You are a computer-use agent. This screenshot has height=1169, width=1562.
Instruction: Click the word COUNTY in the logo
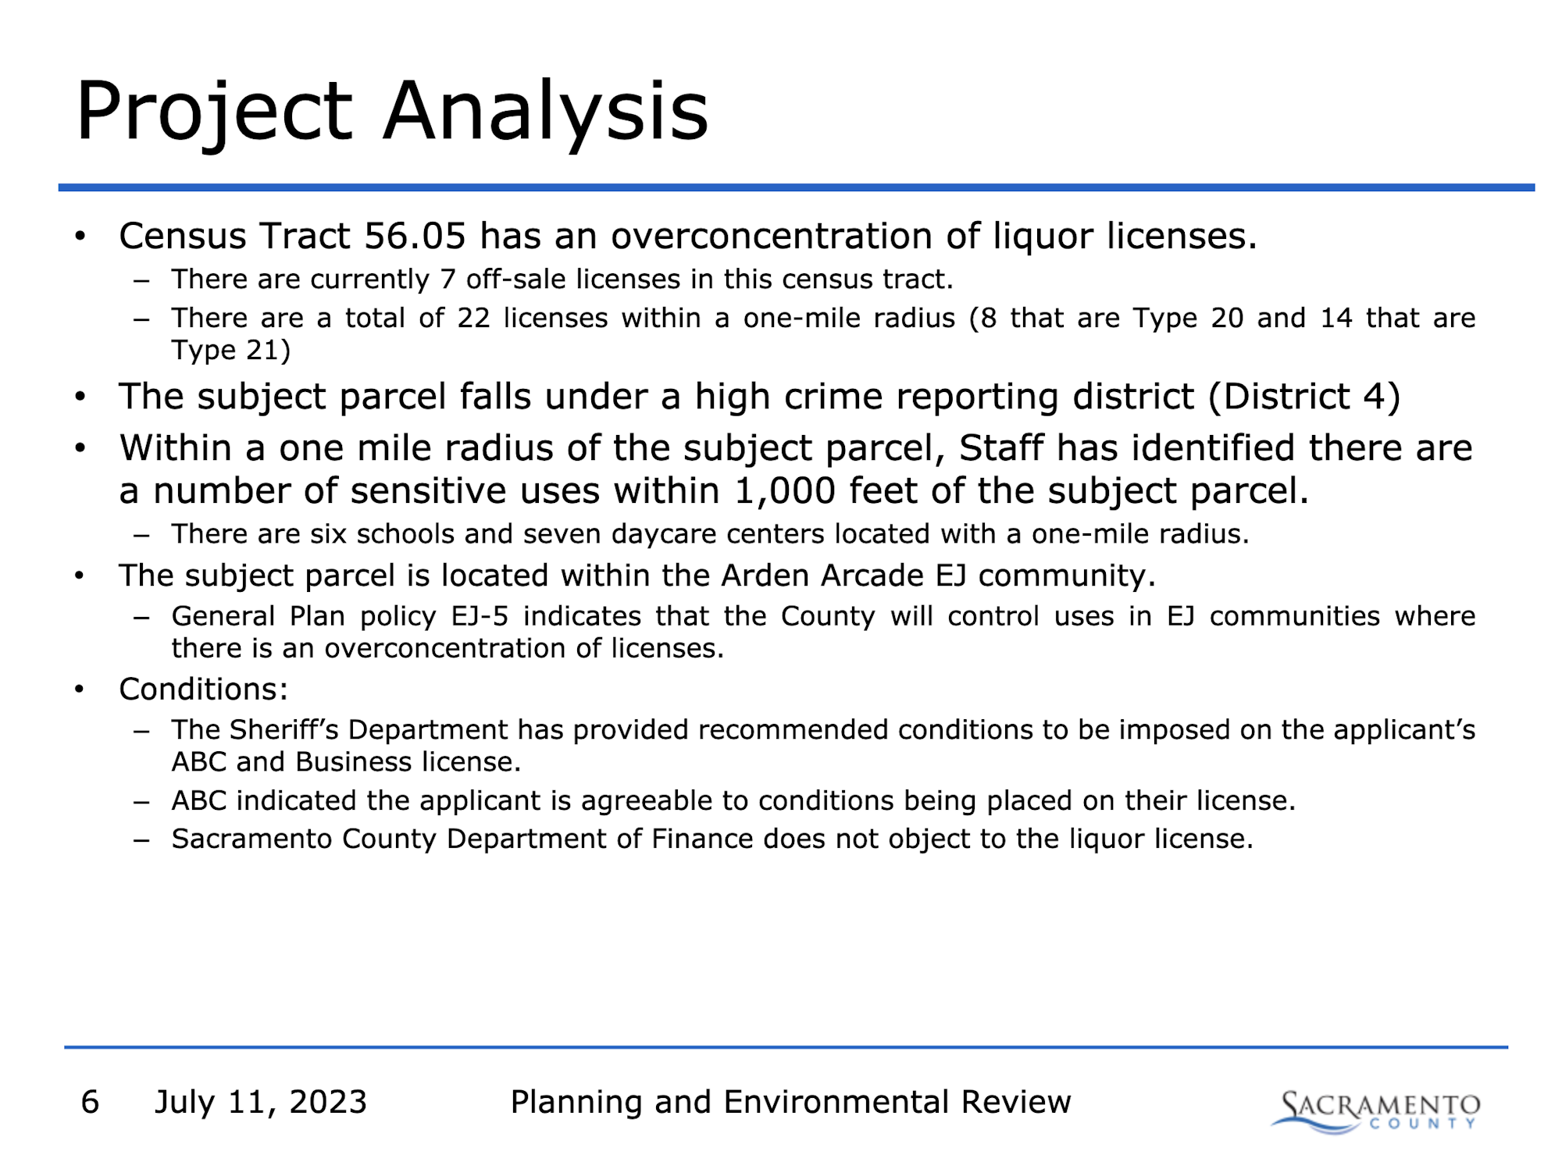(1422, 1124)
